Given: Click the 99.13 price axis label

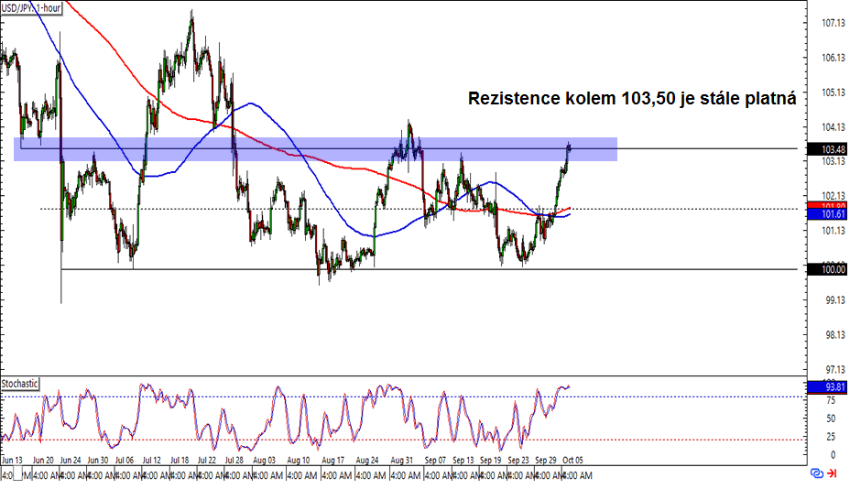Looking at the screenshot, I should pos(834,299).
